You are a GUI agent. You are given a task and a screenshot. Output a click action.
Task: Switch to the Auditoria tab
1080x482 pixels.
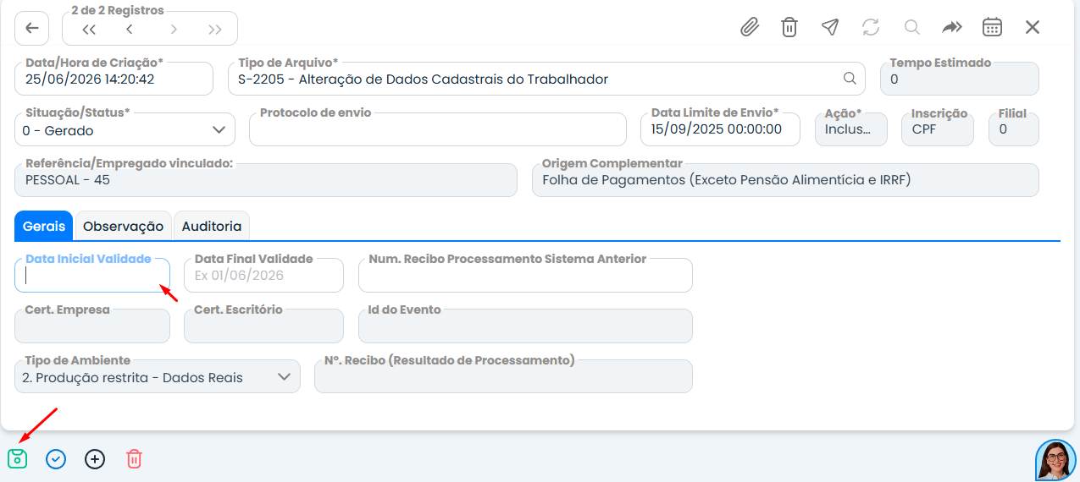(x=212, y=226)
